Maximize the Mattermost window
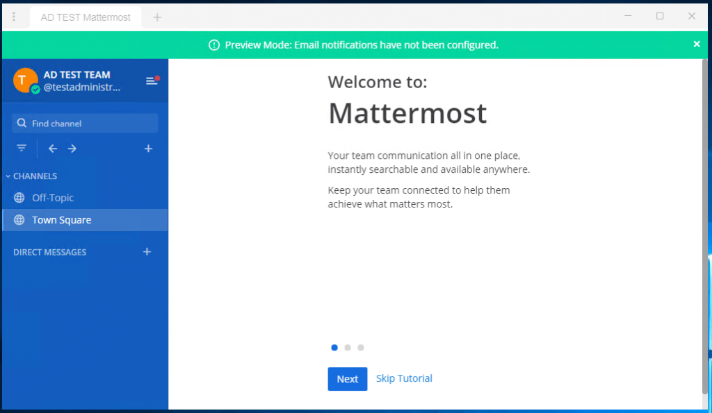This screenshot has height=413, width=712. tap(660, 16)
